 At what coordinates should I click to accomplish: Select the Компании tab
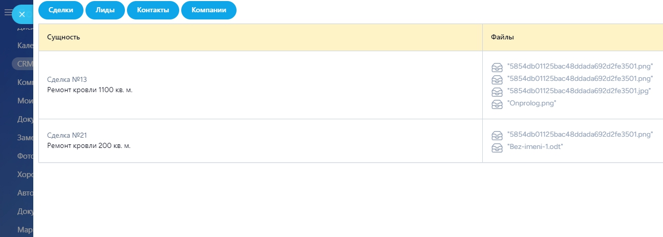point(209,10)
